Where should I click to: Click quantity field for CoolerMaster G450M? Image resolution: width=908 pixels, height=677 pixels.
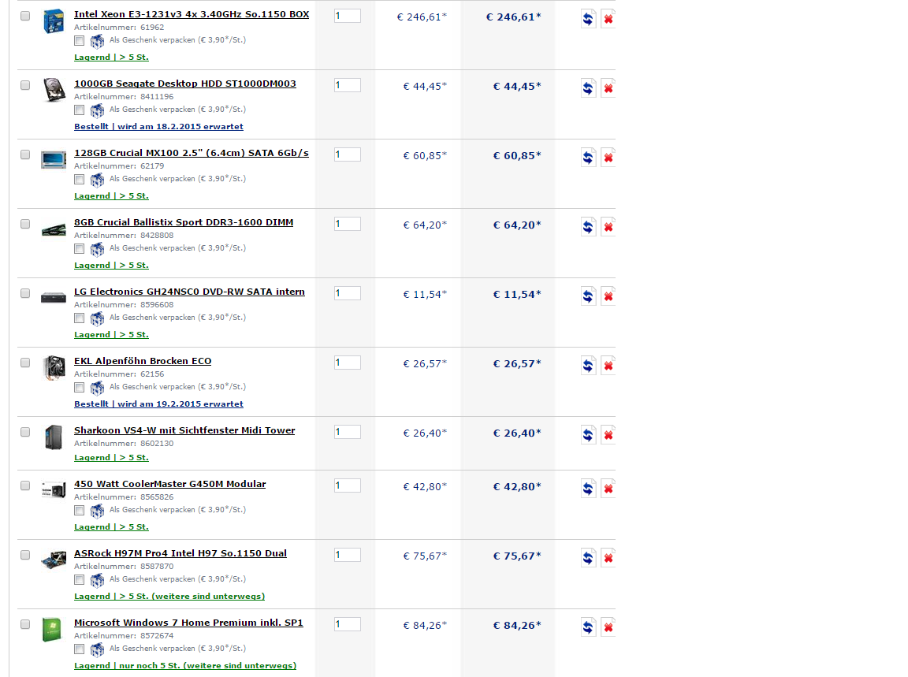click(x=348, y=485)
